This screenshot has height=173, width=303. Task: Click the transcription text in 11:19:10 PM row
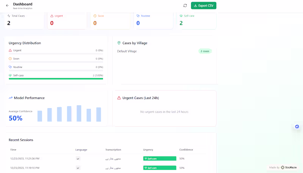(113, 168)
